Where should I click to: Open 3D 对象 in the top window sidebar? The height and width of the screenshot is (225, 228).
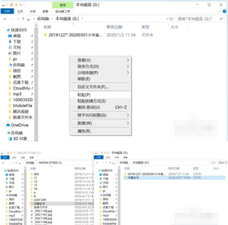coord(19,139)
